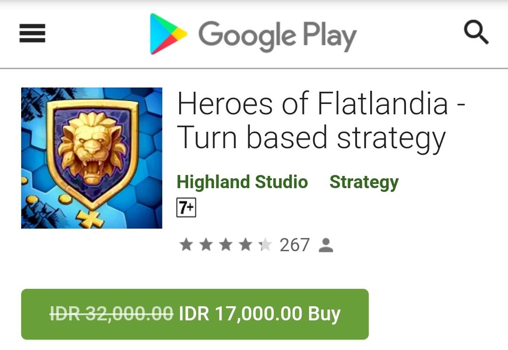508x350 pixels.
Task: Click the IDR 17,000.00 sale price
Action: [x=241, y=314]
